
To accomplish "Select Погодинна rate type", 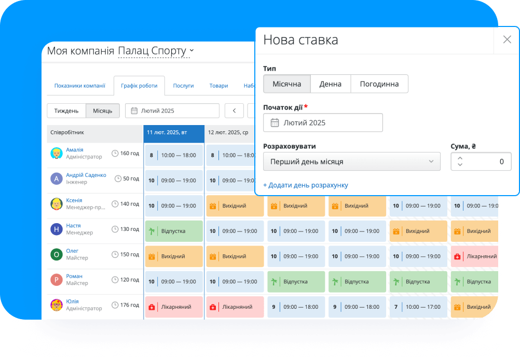I will click(379, 84).
